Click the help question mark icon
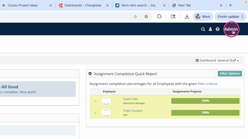This screenshot has height=139, width=248. click(x=218, y=29)
